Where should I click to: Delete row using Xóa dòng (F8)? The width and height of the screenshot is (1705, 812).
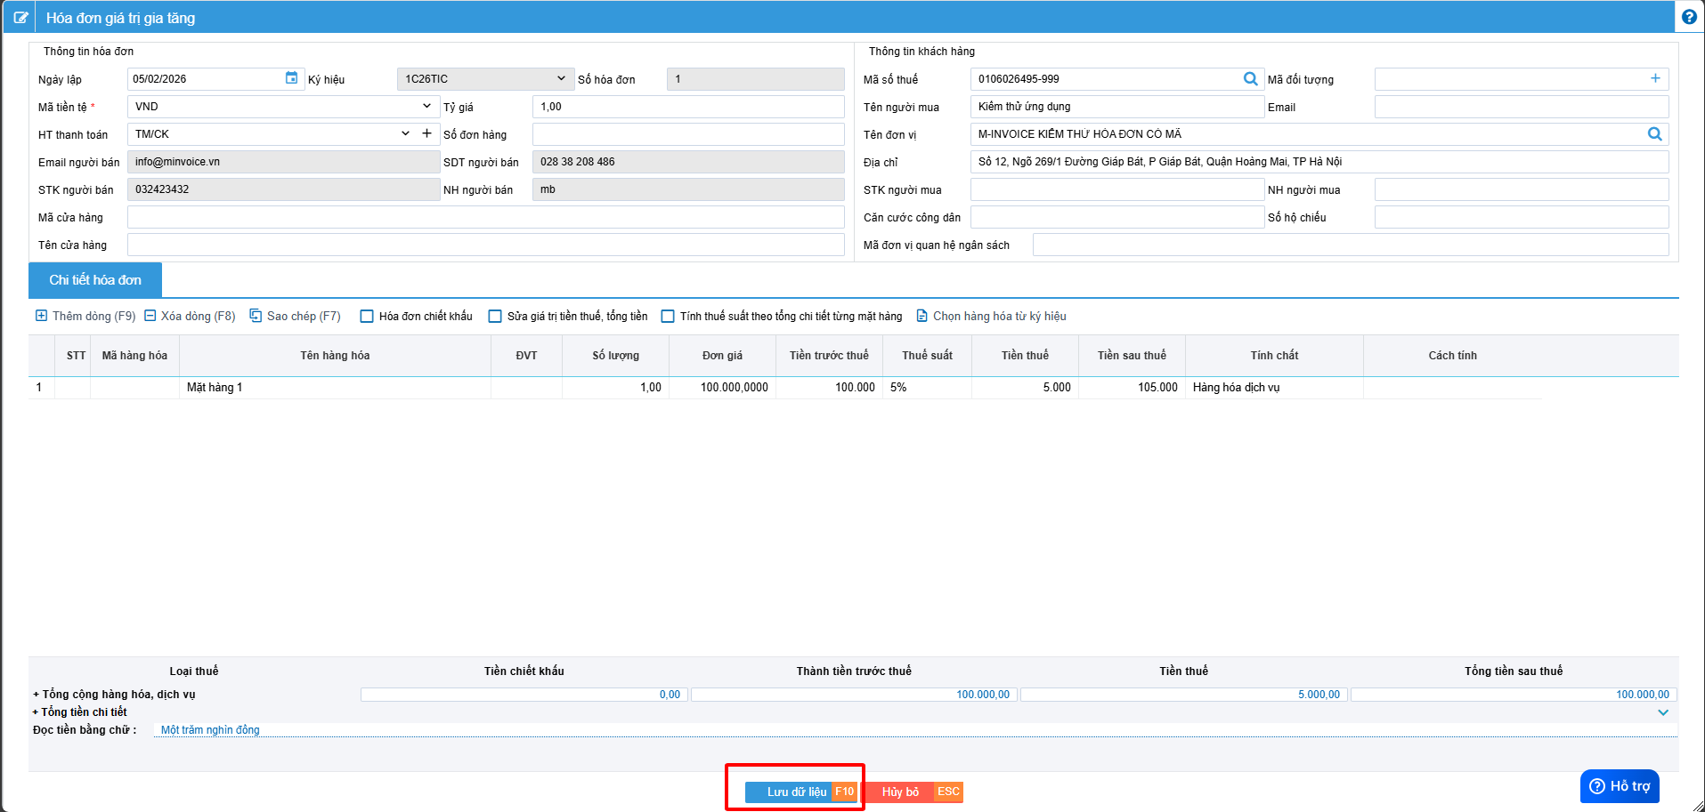tap(190, 316)
